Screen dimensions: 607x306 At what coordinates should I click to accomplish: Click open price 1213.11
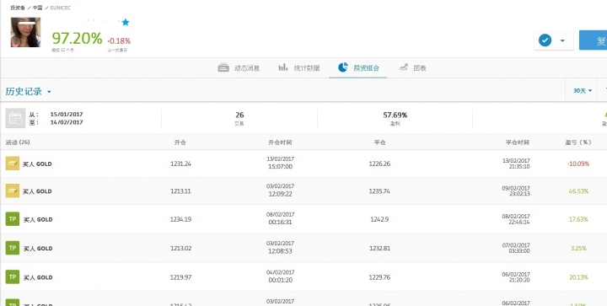coord(180,191)
